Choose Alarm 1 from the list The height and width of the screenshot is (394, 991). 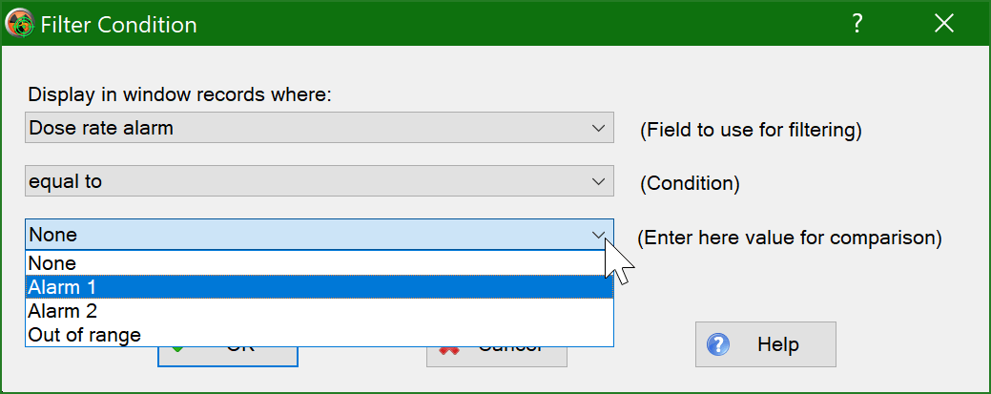click(x=320, y=287)
